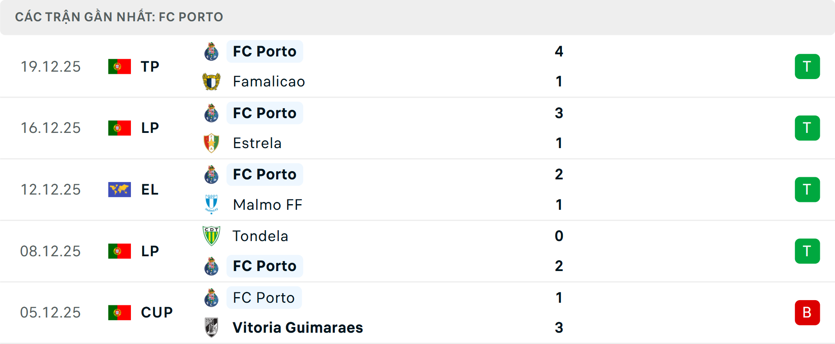The width and height of the screenshot is (835, 344).
Task: Click the FC Porto club crest next to Famalicao match
Action: [x=211, y=51]
